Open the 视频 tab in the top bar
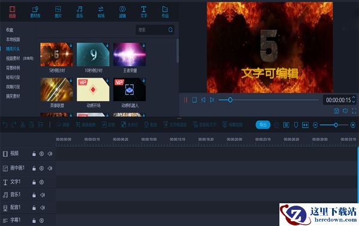This screenshot has height=226, width=359. 13,12
